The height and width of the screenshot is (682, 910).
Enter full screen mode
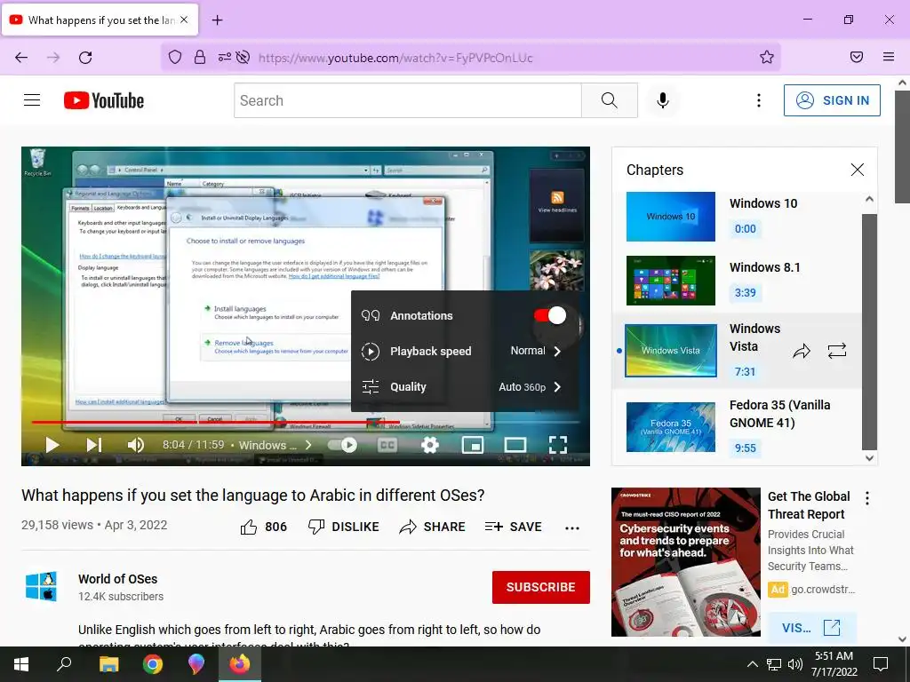[558, 445]
